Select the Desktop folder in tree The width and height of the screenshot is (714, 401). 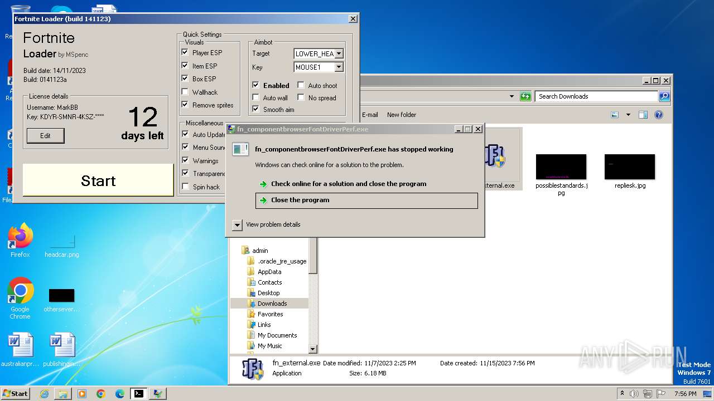268,293
